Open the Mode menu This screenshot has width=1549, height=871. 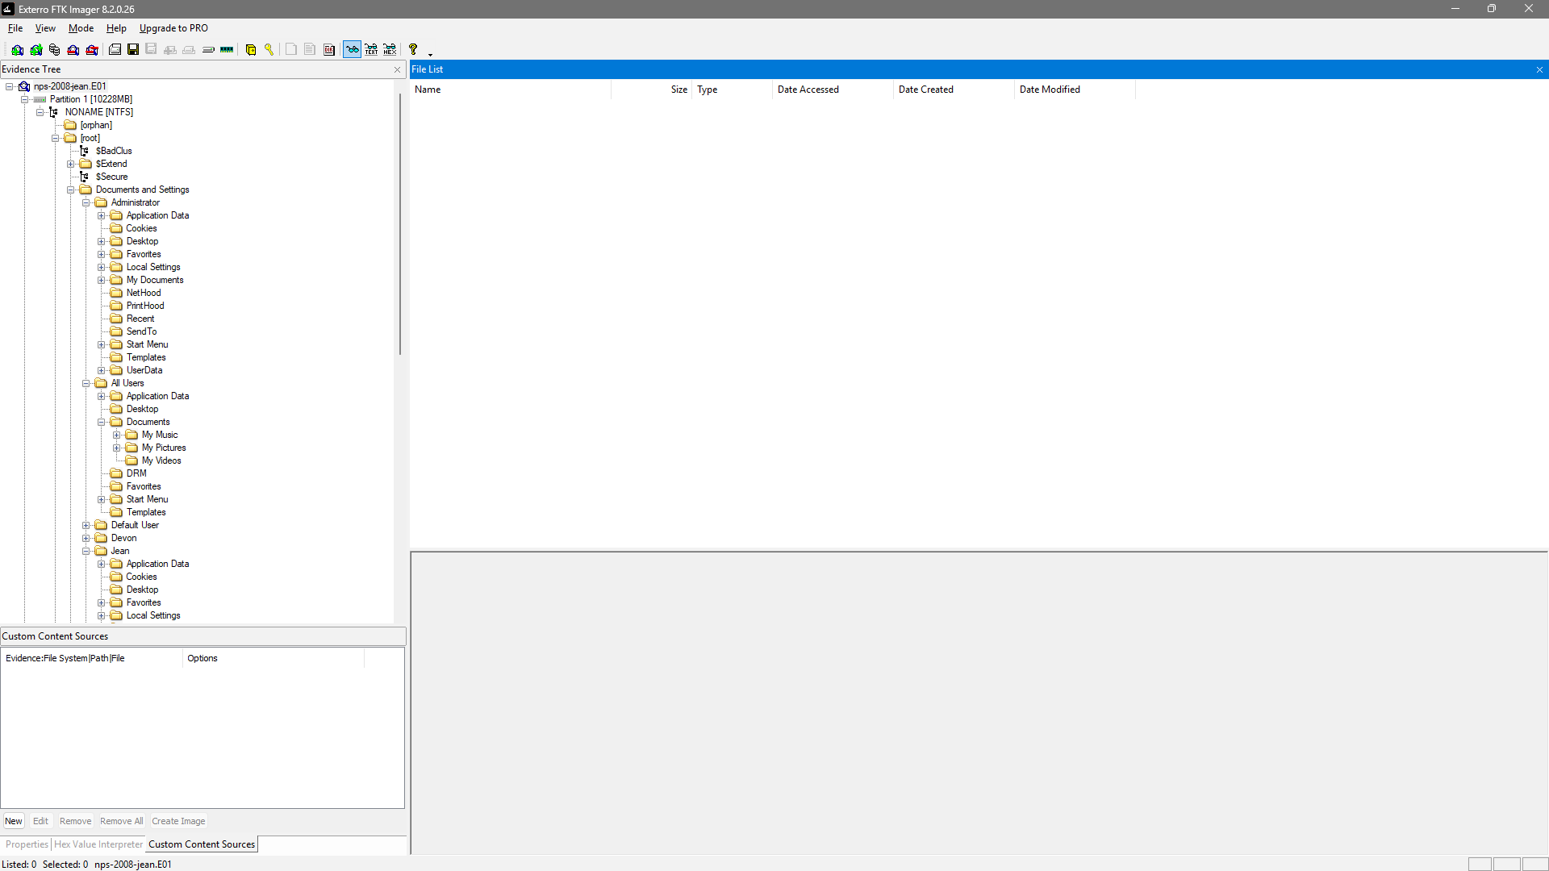[x=81, y=28]
